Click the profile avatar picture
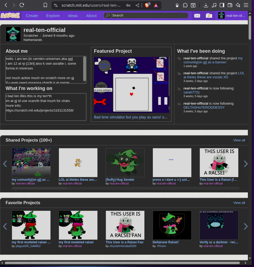Screen dimensions: 254x267 point(13,34)
